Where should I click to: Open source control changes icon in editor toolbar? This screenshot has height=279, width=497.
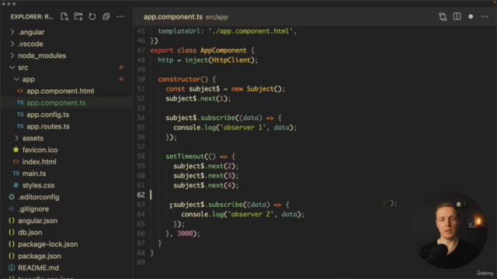(443, 17)
